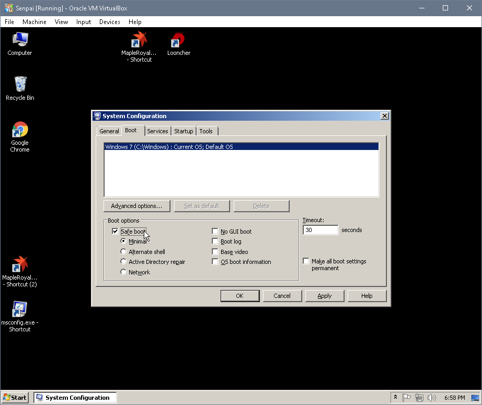Click the Apply button
482x405 pixels.
(x=325, y=296)
